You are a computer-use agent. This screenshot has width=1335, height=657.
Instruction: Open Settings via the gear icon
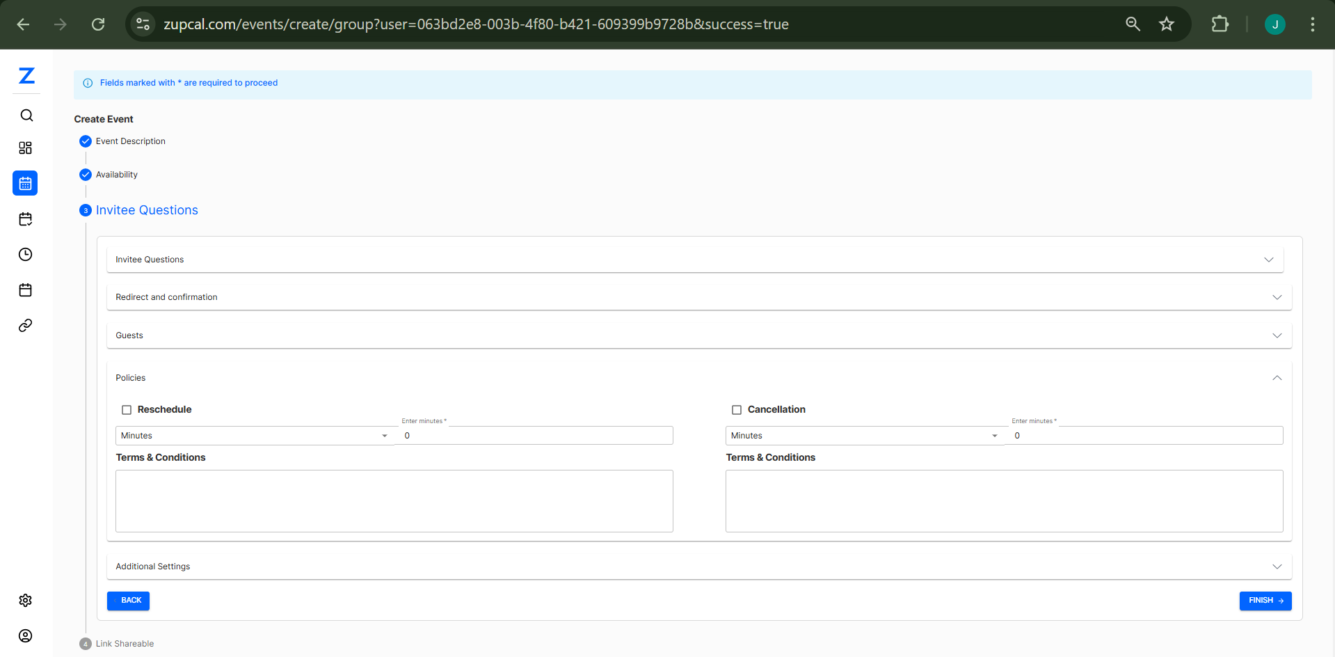25,601
